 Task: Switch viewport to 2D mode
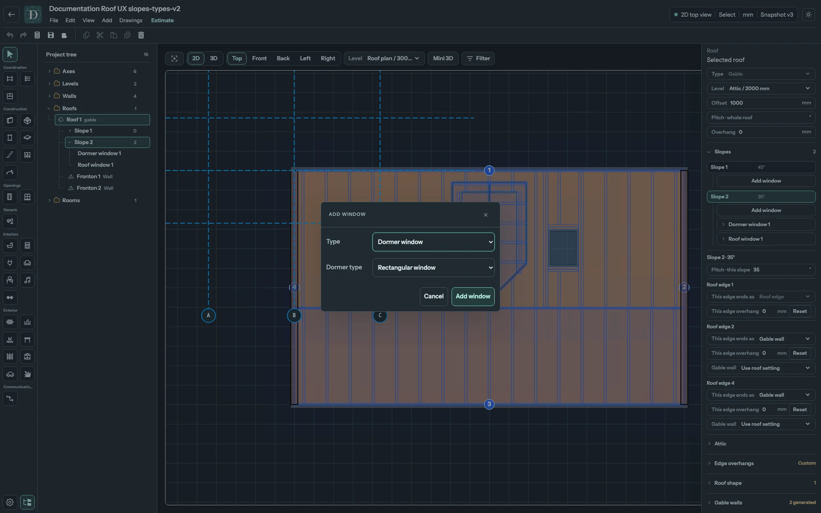(196, 59)
